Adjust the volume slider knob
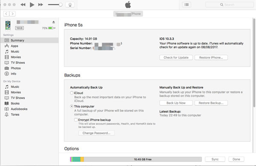The height and width of the screenshot is (166, 256). tap(61, 5)
